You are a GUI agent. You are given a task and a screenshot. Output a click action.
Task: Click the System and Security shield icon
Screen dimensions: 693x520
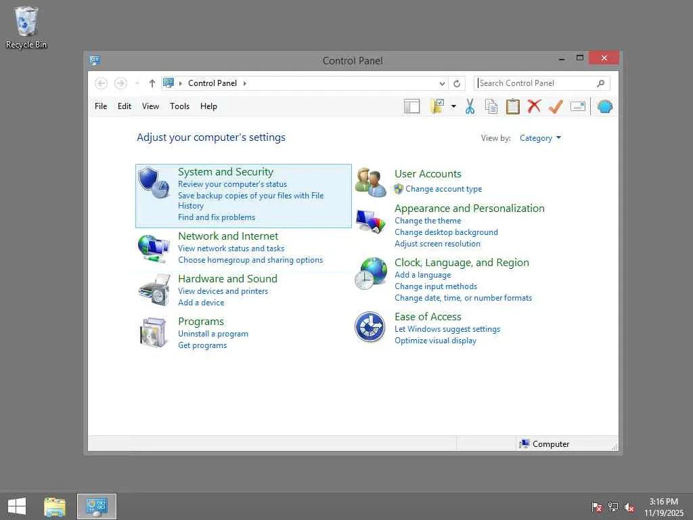coord(154,183)
